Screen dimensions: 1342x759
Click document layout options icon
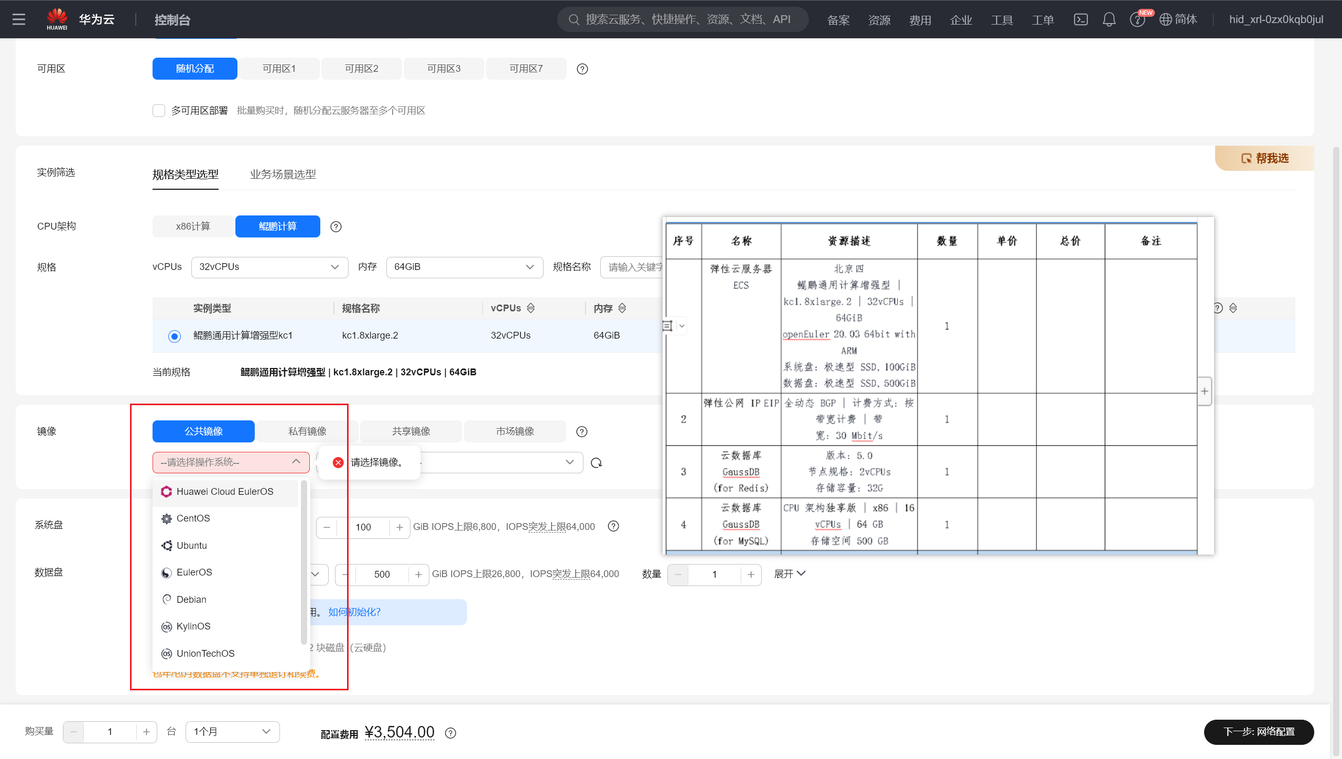(667, 326)
